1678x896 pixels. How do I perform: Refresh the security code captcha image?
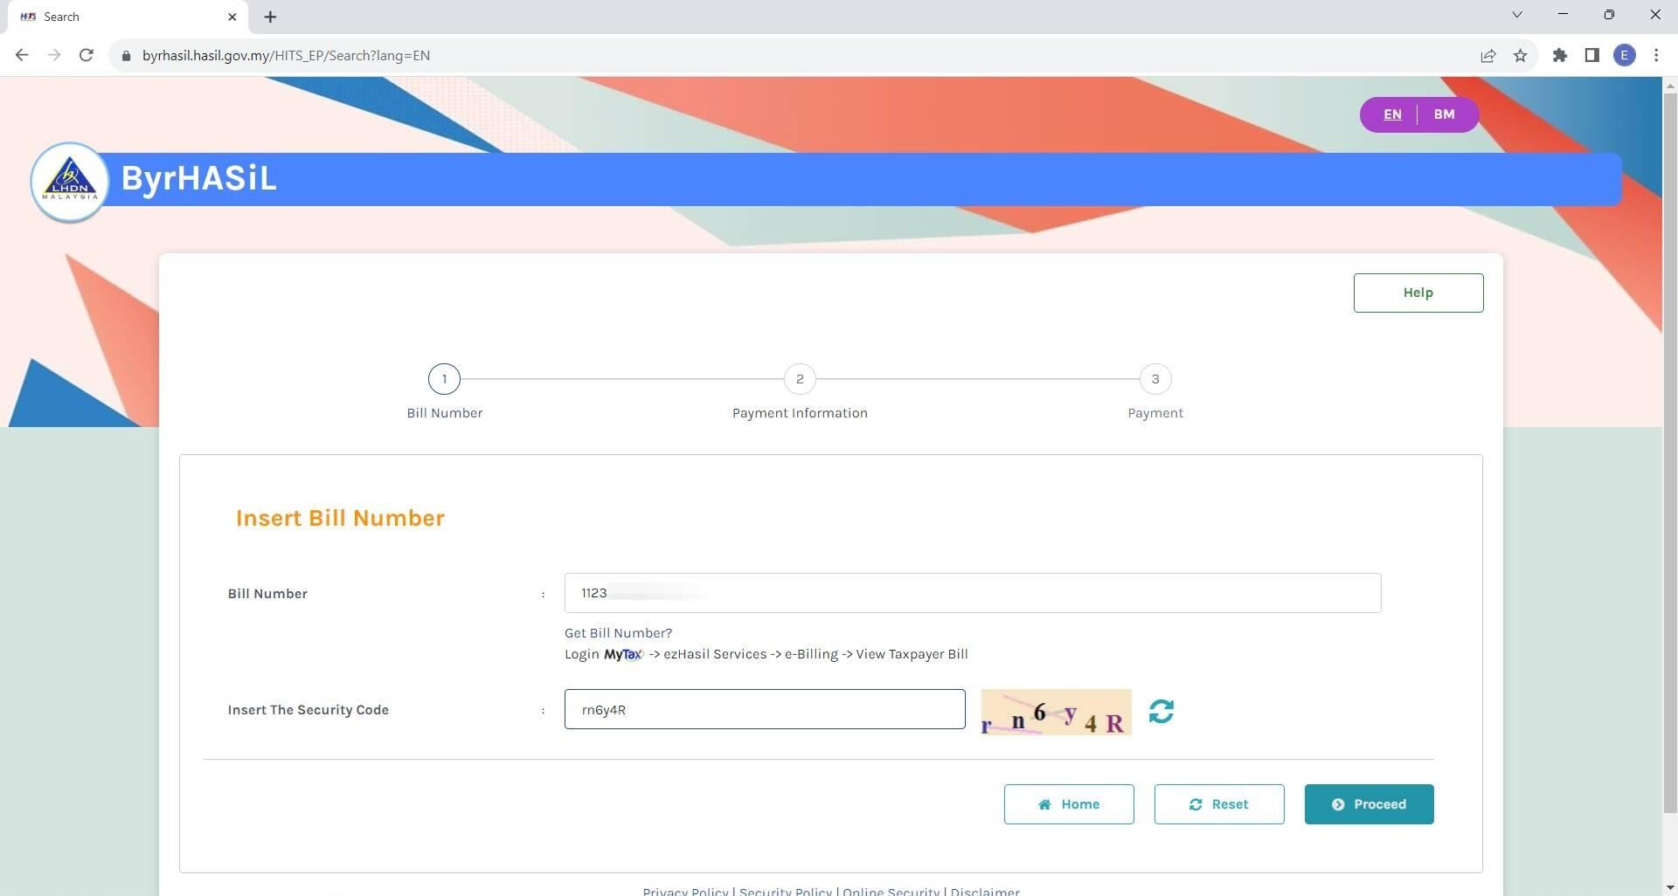[1161, 711]
